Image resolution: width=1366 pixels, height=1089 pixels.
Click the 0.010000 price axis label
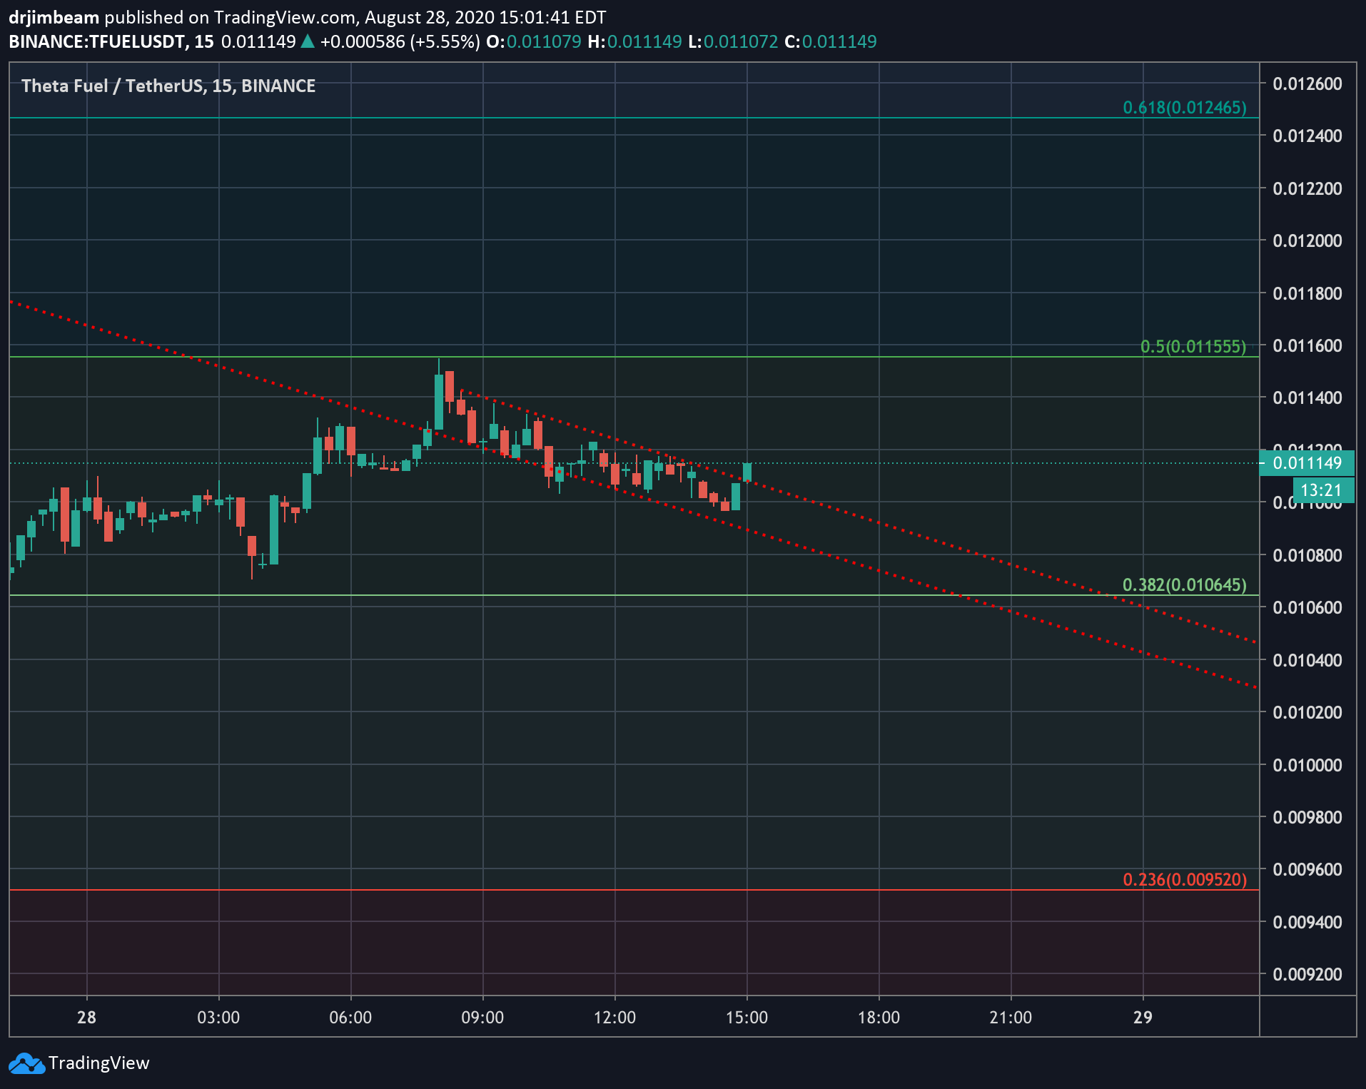[x=1307, y=765]
